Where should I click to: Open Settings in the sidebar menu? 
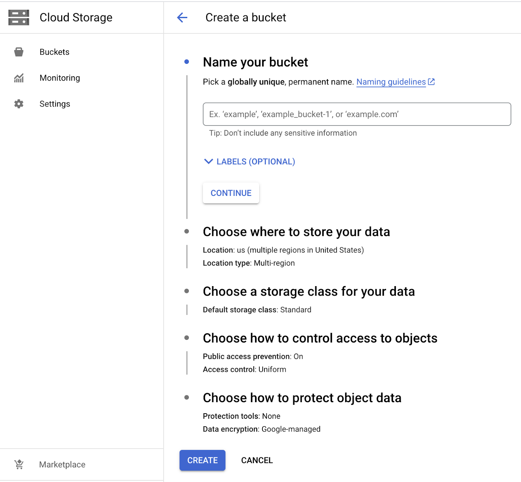pyautogui.click(x=55, y=104)
